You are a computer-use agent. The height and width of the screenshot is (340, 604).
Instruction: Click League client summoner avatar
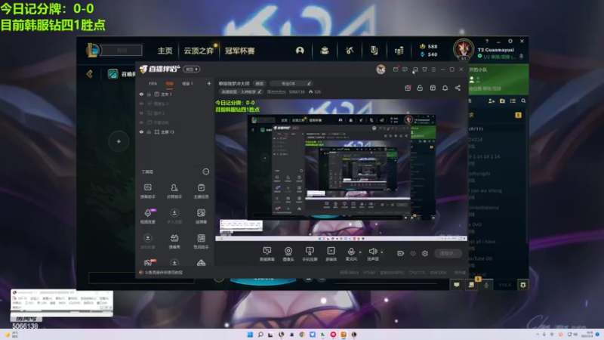coord(463,49)
